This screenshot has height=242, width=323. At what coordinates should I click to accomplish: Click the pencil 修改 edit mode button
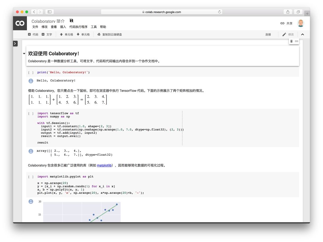pos(288,34)
